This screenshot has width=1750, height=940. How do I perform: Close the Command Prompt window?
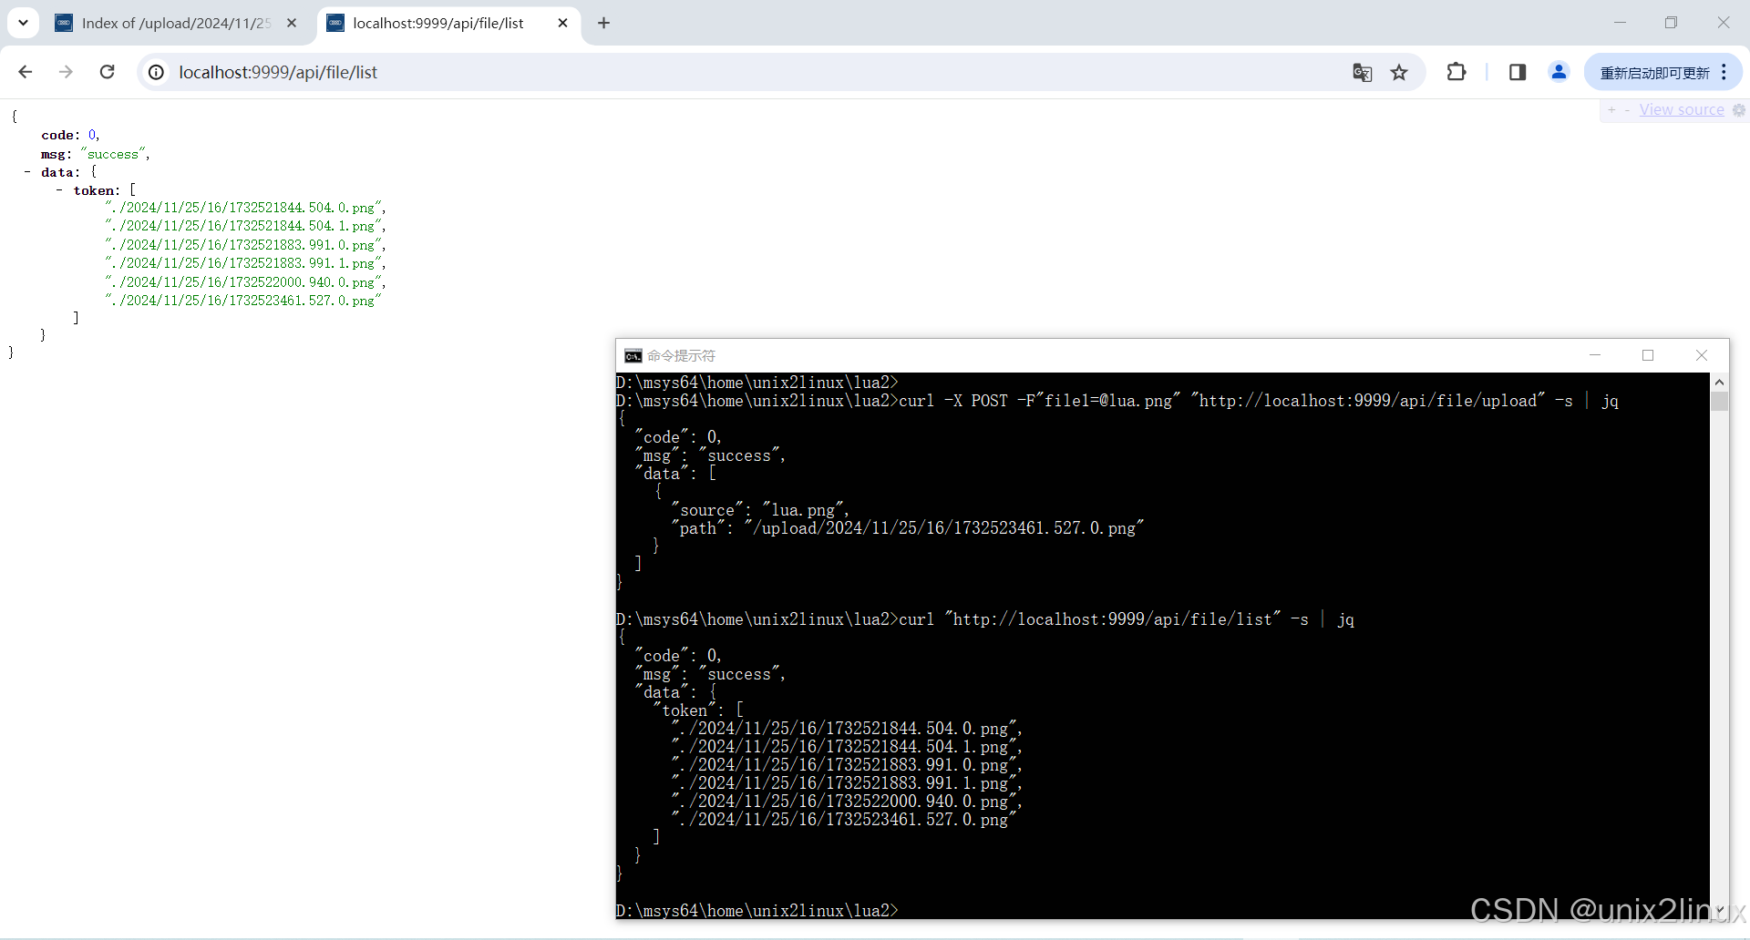(x=1701, y=355)
